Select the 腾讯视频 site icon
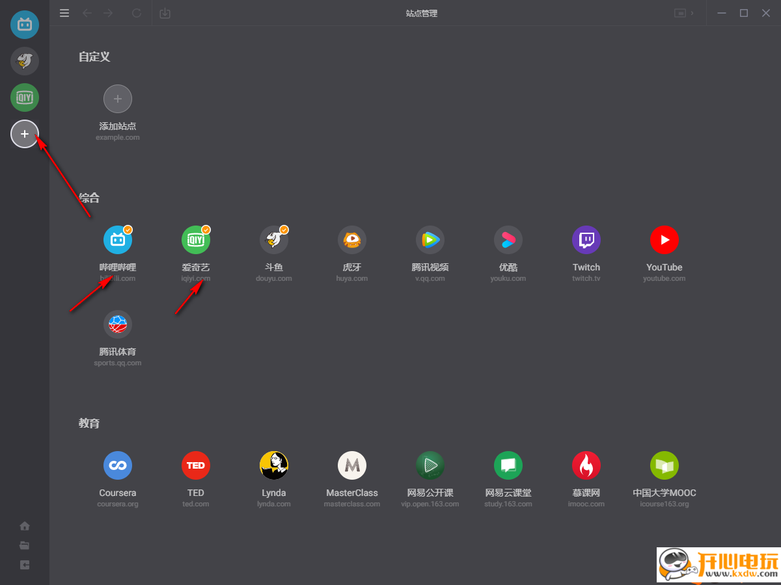Screen dimensions: 781x585 pyautogui.click(x=430, y=240)
